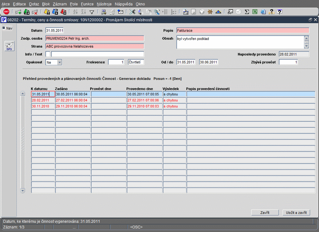Export to Excel toolbar icon
Screen dimensions: 319x232
pos(255,12)
